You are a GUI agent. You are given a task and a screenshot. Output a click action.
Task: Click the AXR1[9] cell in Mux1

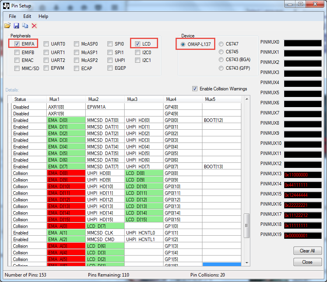tap(66, 114)
